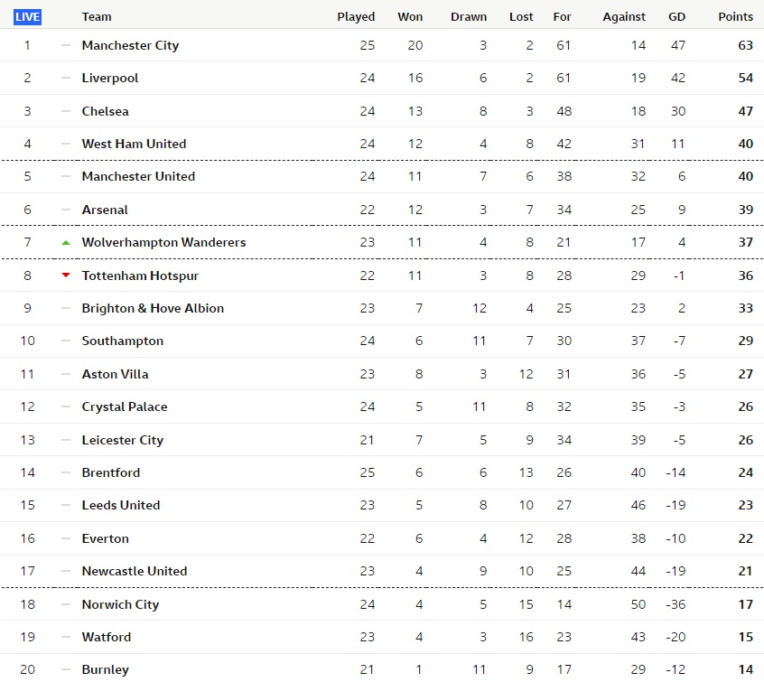Open Newcastle United team link
Image resolution: width=764 pixels, height=682 pixels.
(x=135, y=571)
